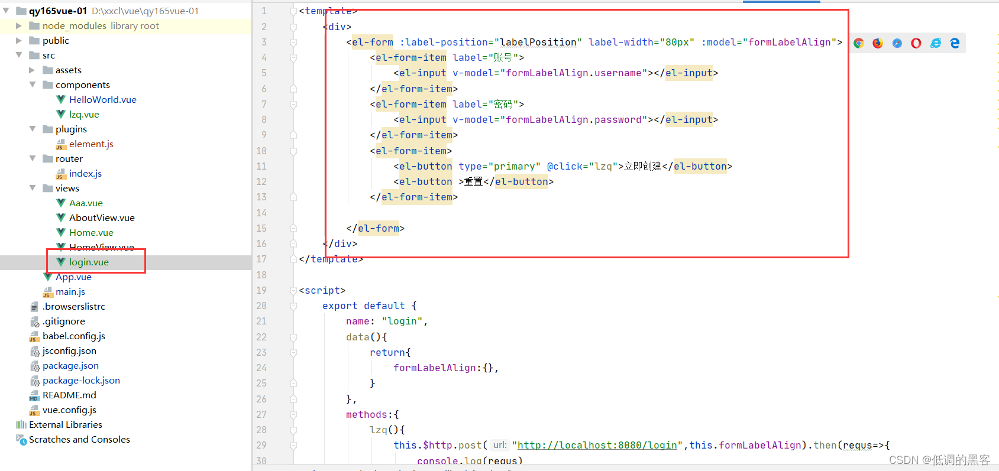
Task: Fold the script block at line 19
Action: click(x=293, y=290)
